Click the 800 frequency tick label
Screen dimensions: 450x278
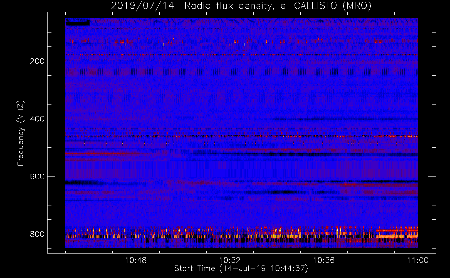coord(37,234)
